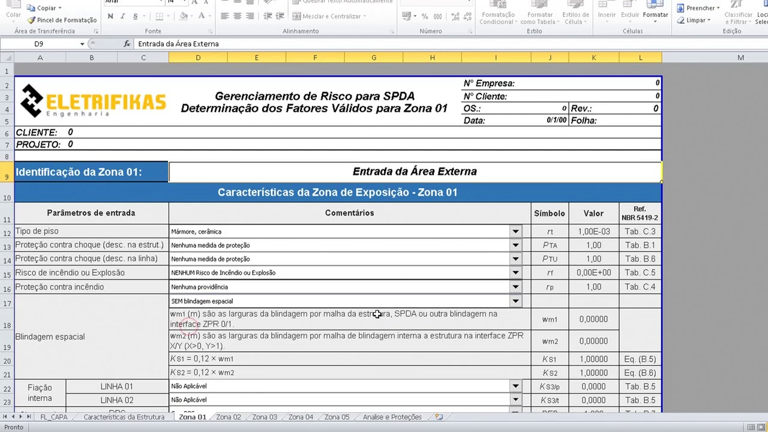Switch to Características da Estrutura sheet tab
768x432 pixels.
[x=124, y=417]
